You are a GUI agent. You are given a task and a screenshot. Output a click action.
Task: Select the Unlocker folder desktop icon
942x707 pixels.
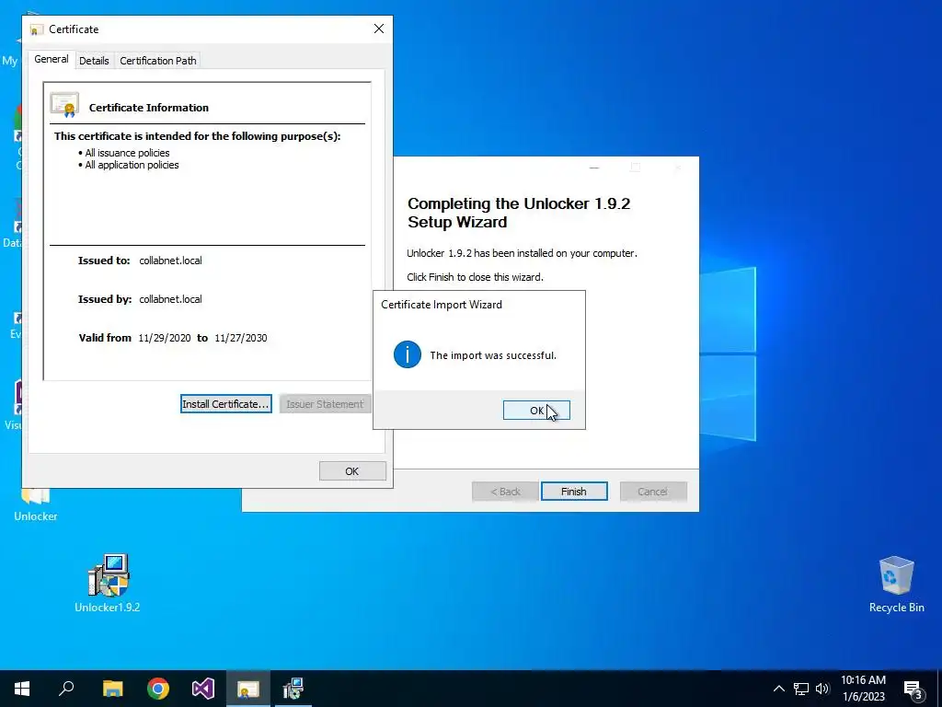coord(36,504)
